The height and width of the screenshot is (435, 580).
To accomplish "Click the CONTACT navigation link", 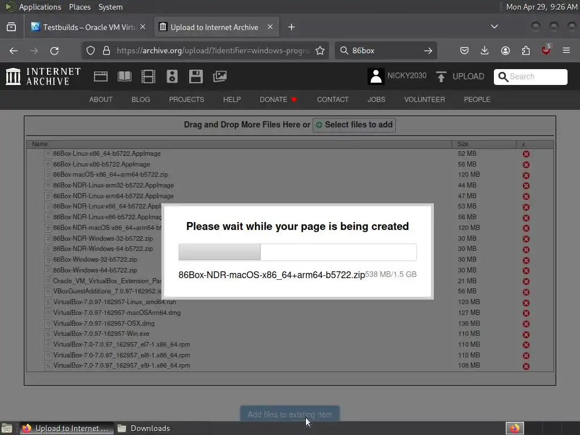I will 332,100.
